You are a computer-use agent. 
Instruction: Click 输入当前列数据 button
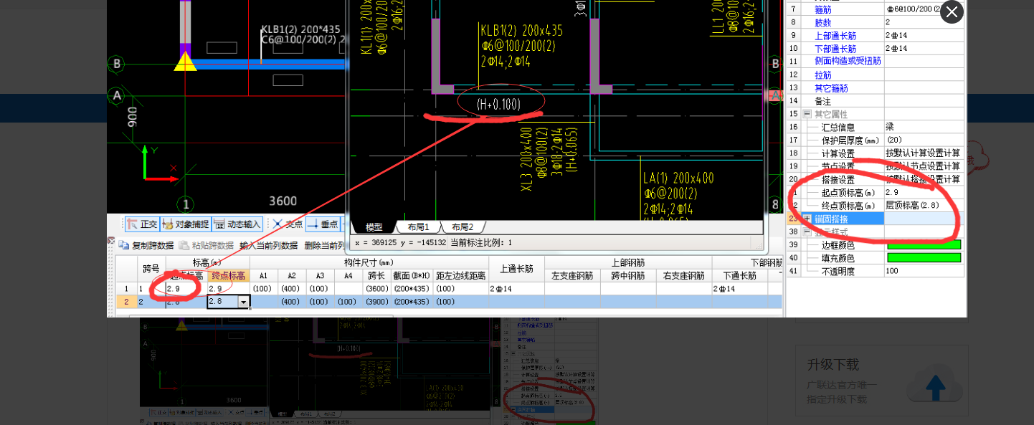coord(268,245)
